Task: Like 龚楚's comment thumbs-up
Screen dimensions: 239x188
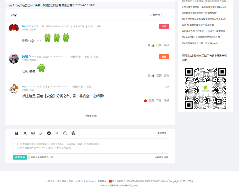Action: [153, 75]
